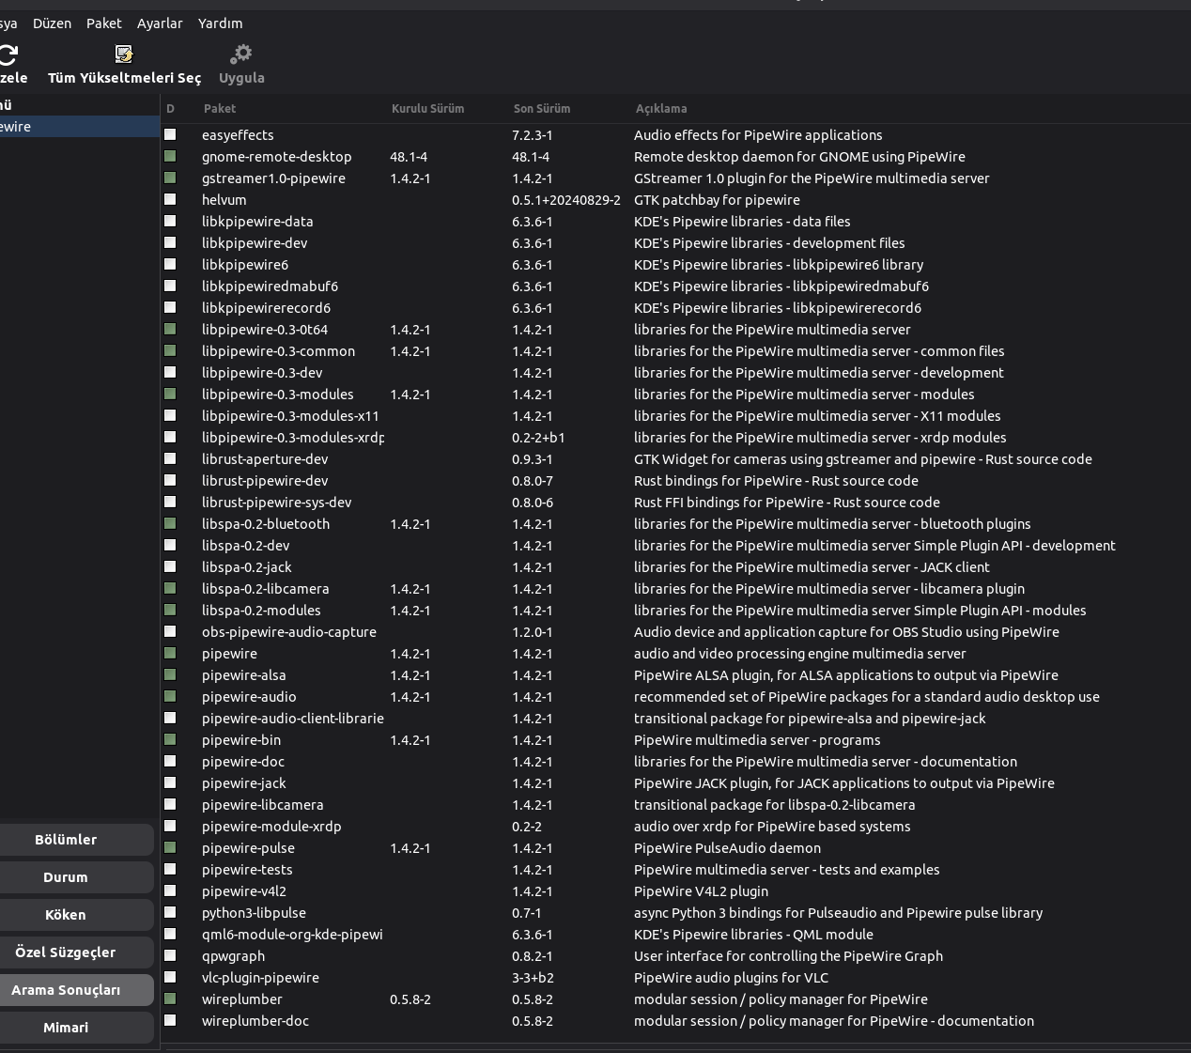Select the obs-pipewire-audio-capture package row
The height and width of the screenshot is (1053, 1191).
coord(288,632)
